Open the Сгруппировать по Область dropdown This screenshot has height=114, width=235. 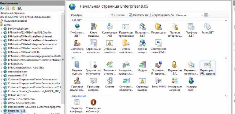[x=189, y=15]
